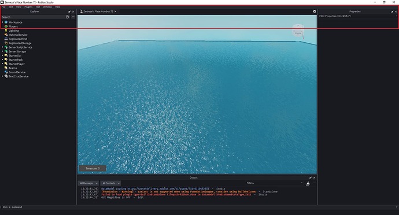This screenshot has width=399, height=215.
Task: Undock the Explorer panel
Action: (x=69, y=12)
